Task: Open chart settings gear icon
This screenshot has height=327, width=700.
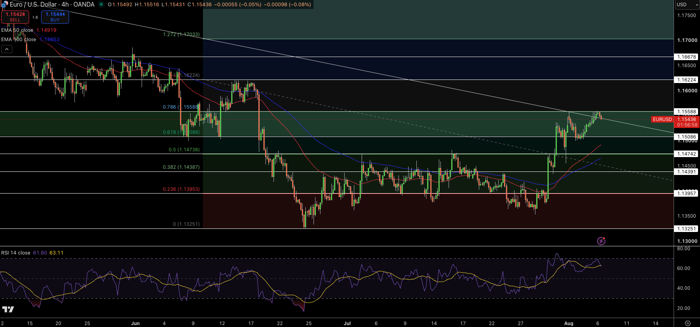Action: 688,323
